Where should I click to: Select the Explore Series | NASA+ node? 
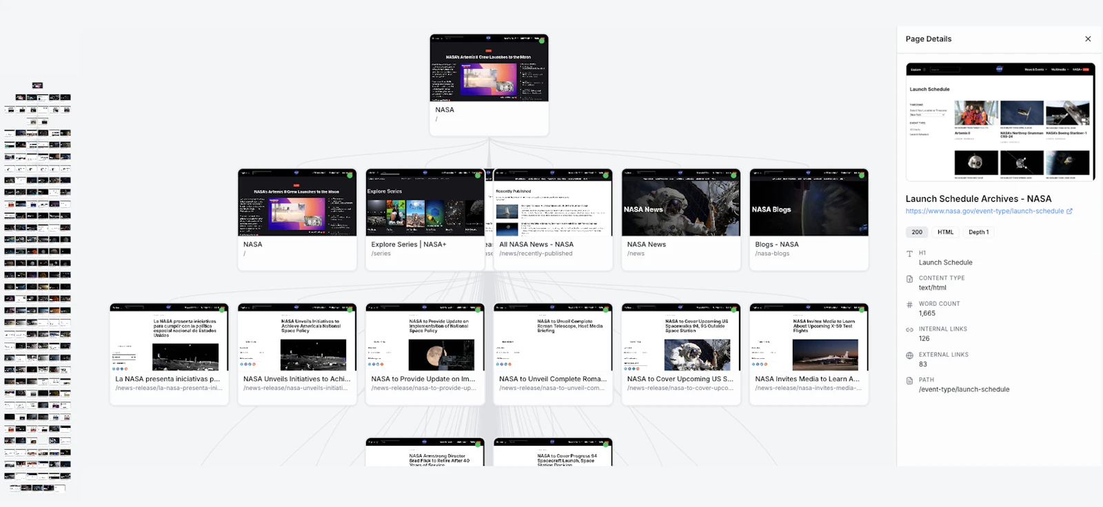tap(425, 220)
